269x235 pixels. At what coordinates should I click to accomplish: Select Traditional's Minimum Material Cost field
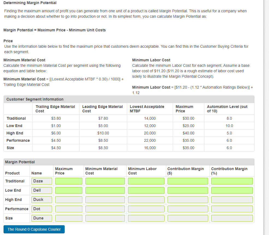click(105, 181)
